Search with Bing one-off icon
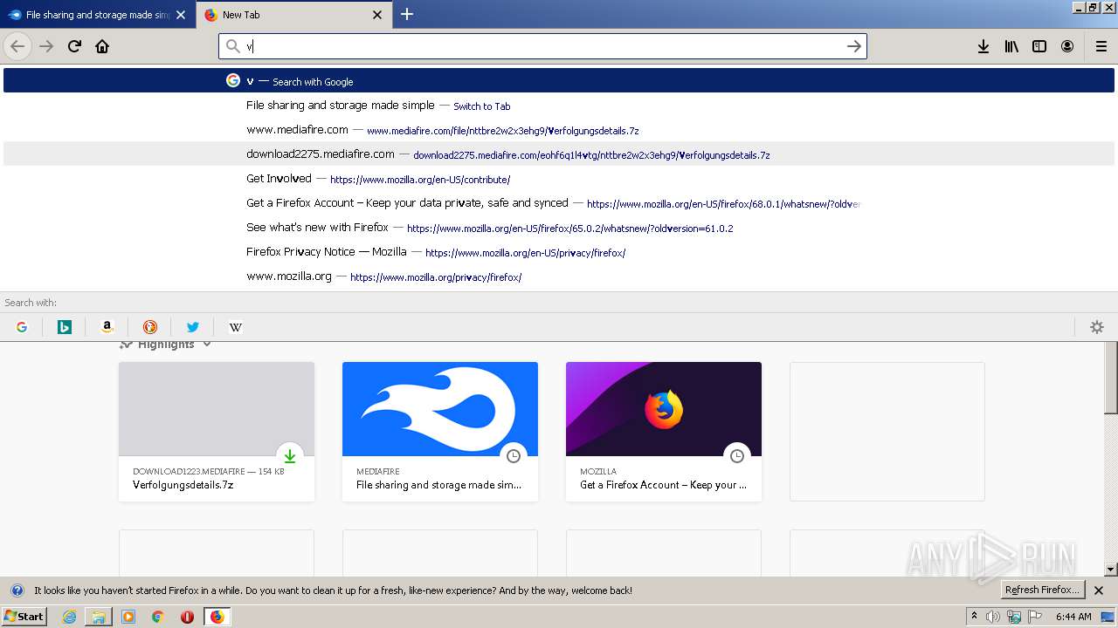This screenshot has height=628, width=1118. (65, 327)
